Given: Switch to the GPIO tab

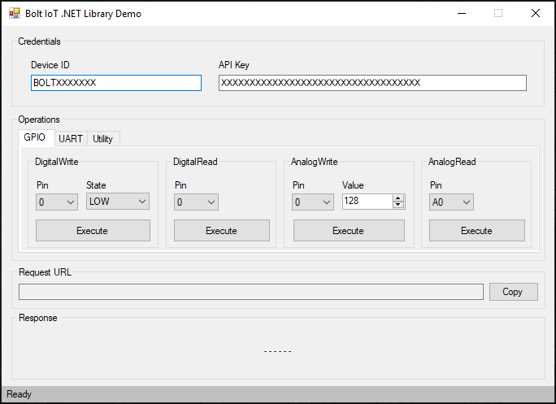Looking at the screenshot, I should (x=35, y=137).
